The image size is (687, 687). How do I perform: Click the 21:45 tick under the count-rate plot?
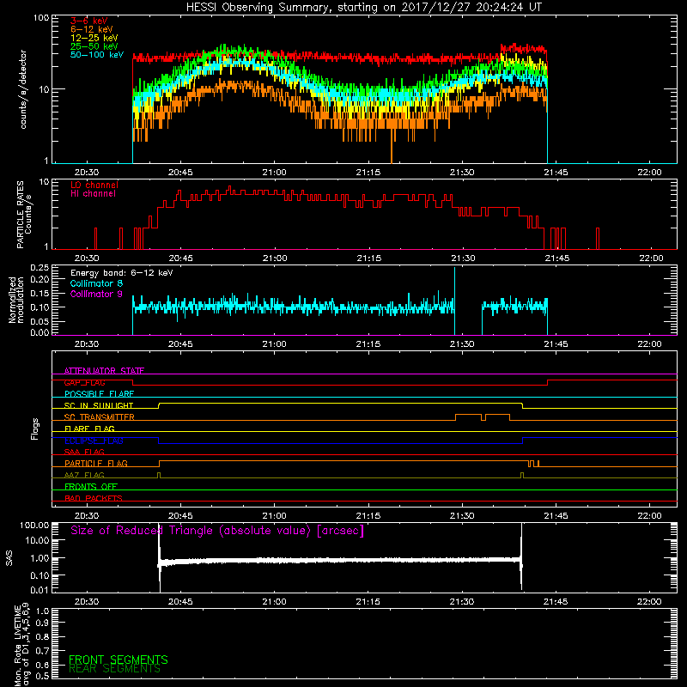coord(556,173)
